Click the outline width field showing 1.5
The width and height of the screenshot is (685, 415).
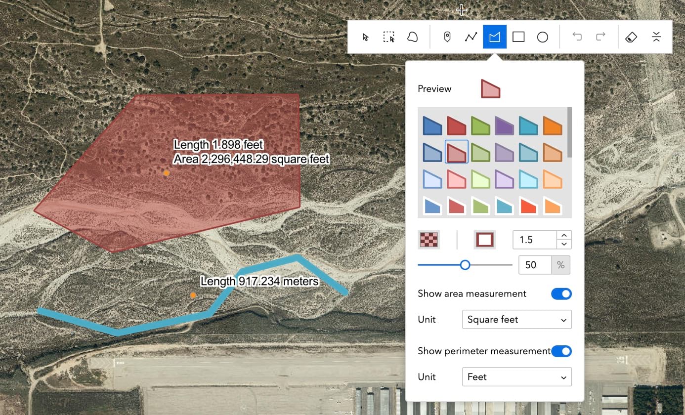click(x=535, y=240)
